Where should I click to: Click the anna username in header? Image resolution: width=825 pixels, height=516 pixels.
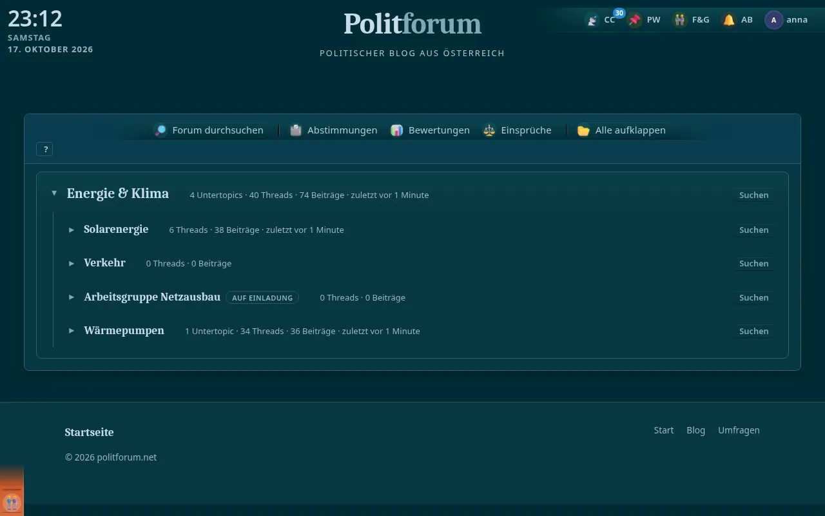point(797,20)
